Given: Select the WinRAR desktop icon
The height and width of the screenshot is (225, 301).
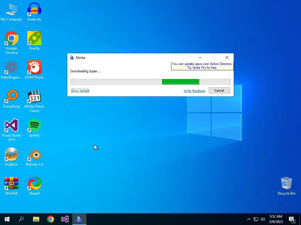Looking at the screenshot, I should tap(11, 186).
